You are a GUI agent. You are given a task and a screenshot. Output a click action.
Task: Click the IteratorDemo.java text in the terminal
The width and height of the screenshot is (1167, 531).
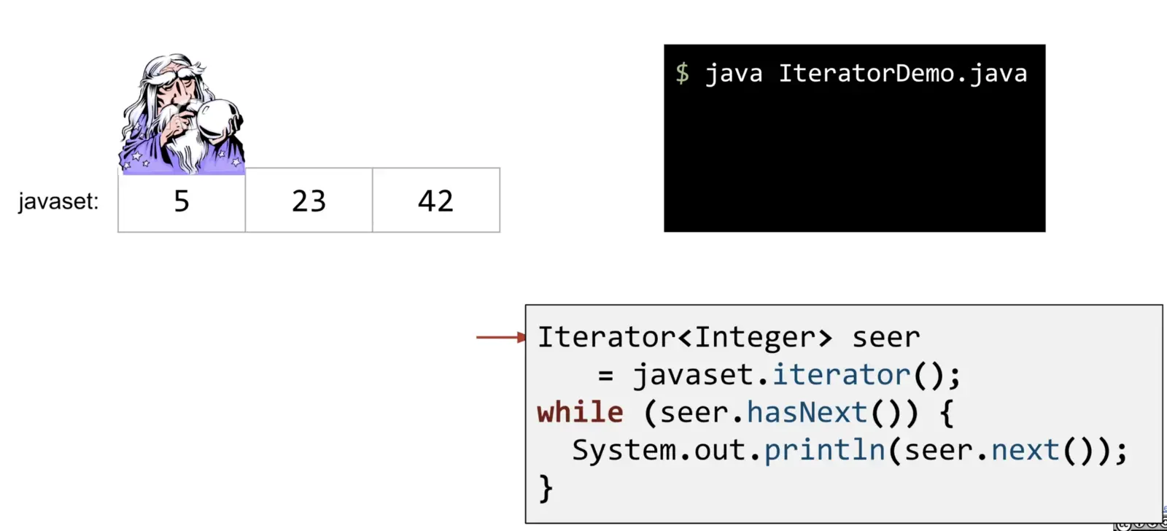[903, 73]
